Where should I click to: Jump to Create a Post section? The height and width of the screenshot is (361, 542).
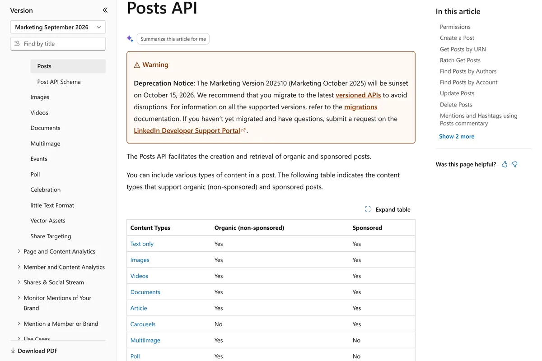(x=457, y=38)
